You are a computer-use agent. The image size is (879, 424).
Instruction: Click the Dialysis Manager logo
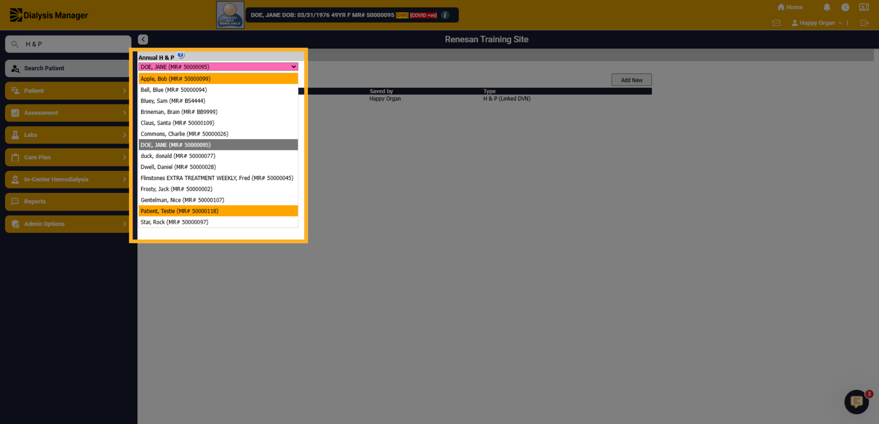point(49,15)
